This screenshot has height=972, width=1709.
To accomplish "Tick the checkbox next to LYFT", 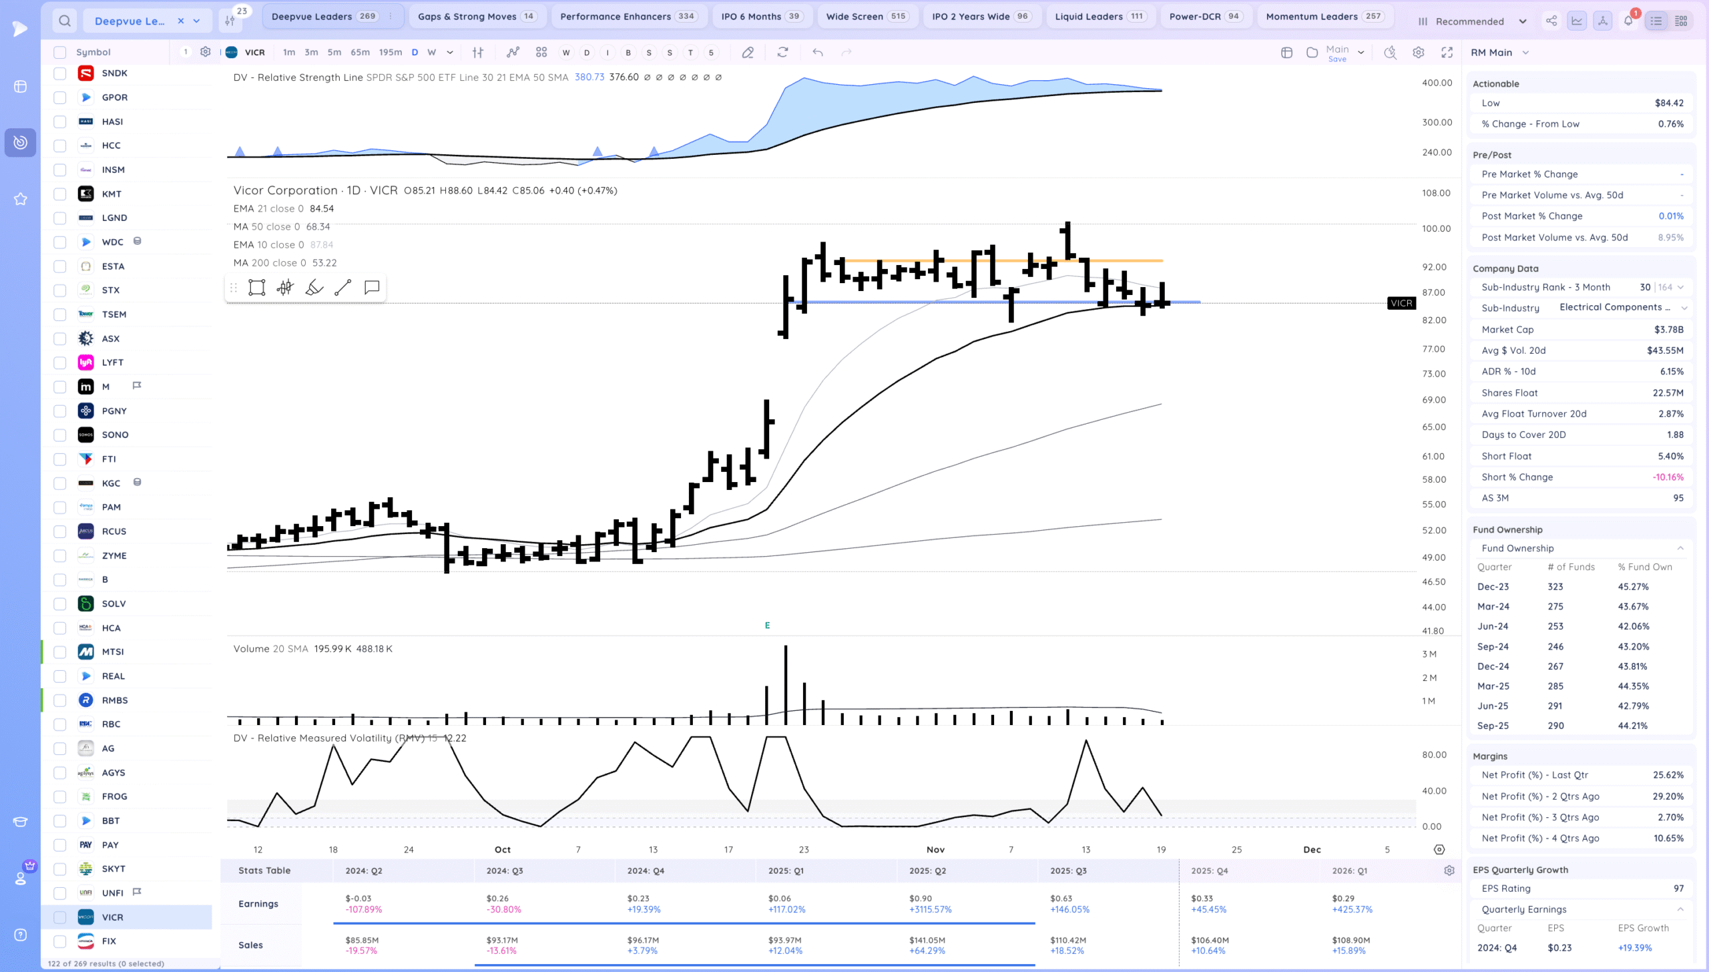I will (x=60, y=362).
